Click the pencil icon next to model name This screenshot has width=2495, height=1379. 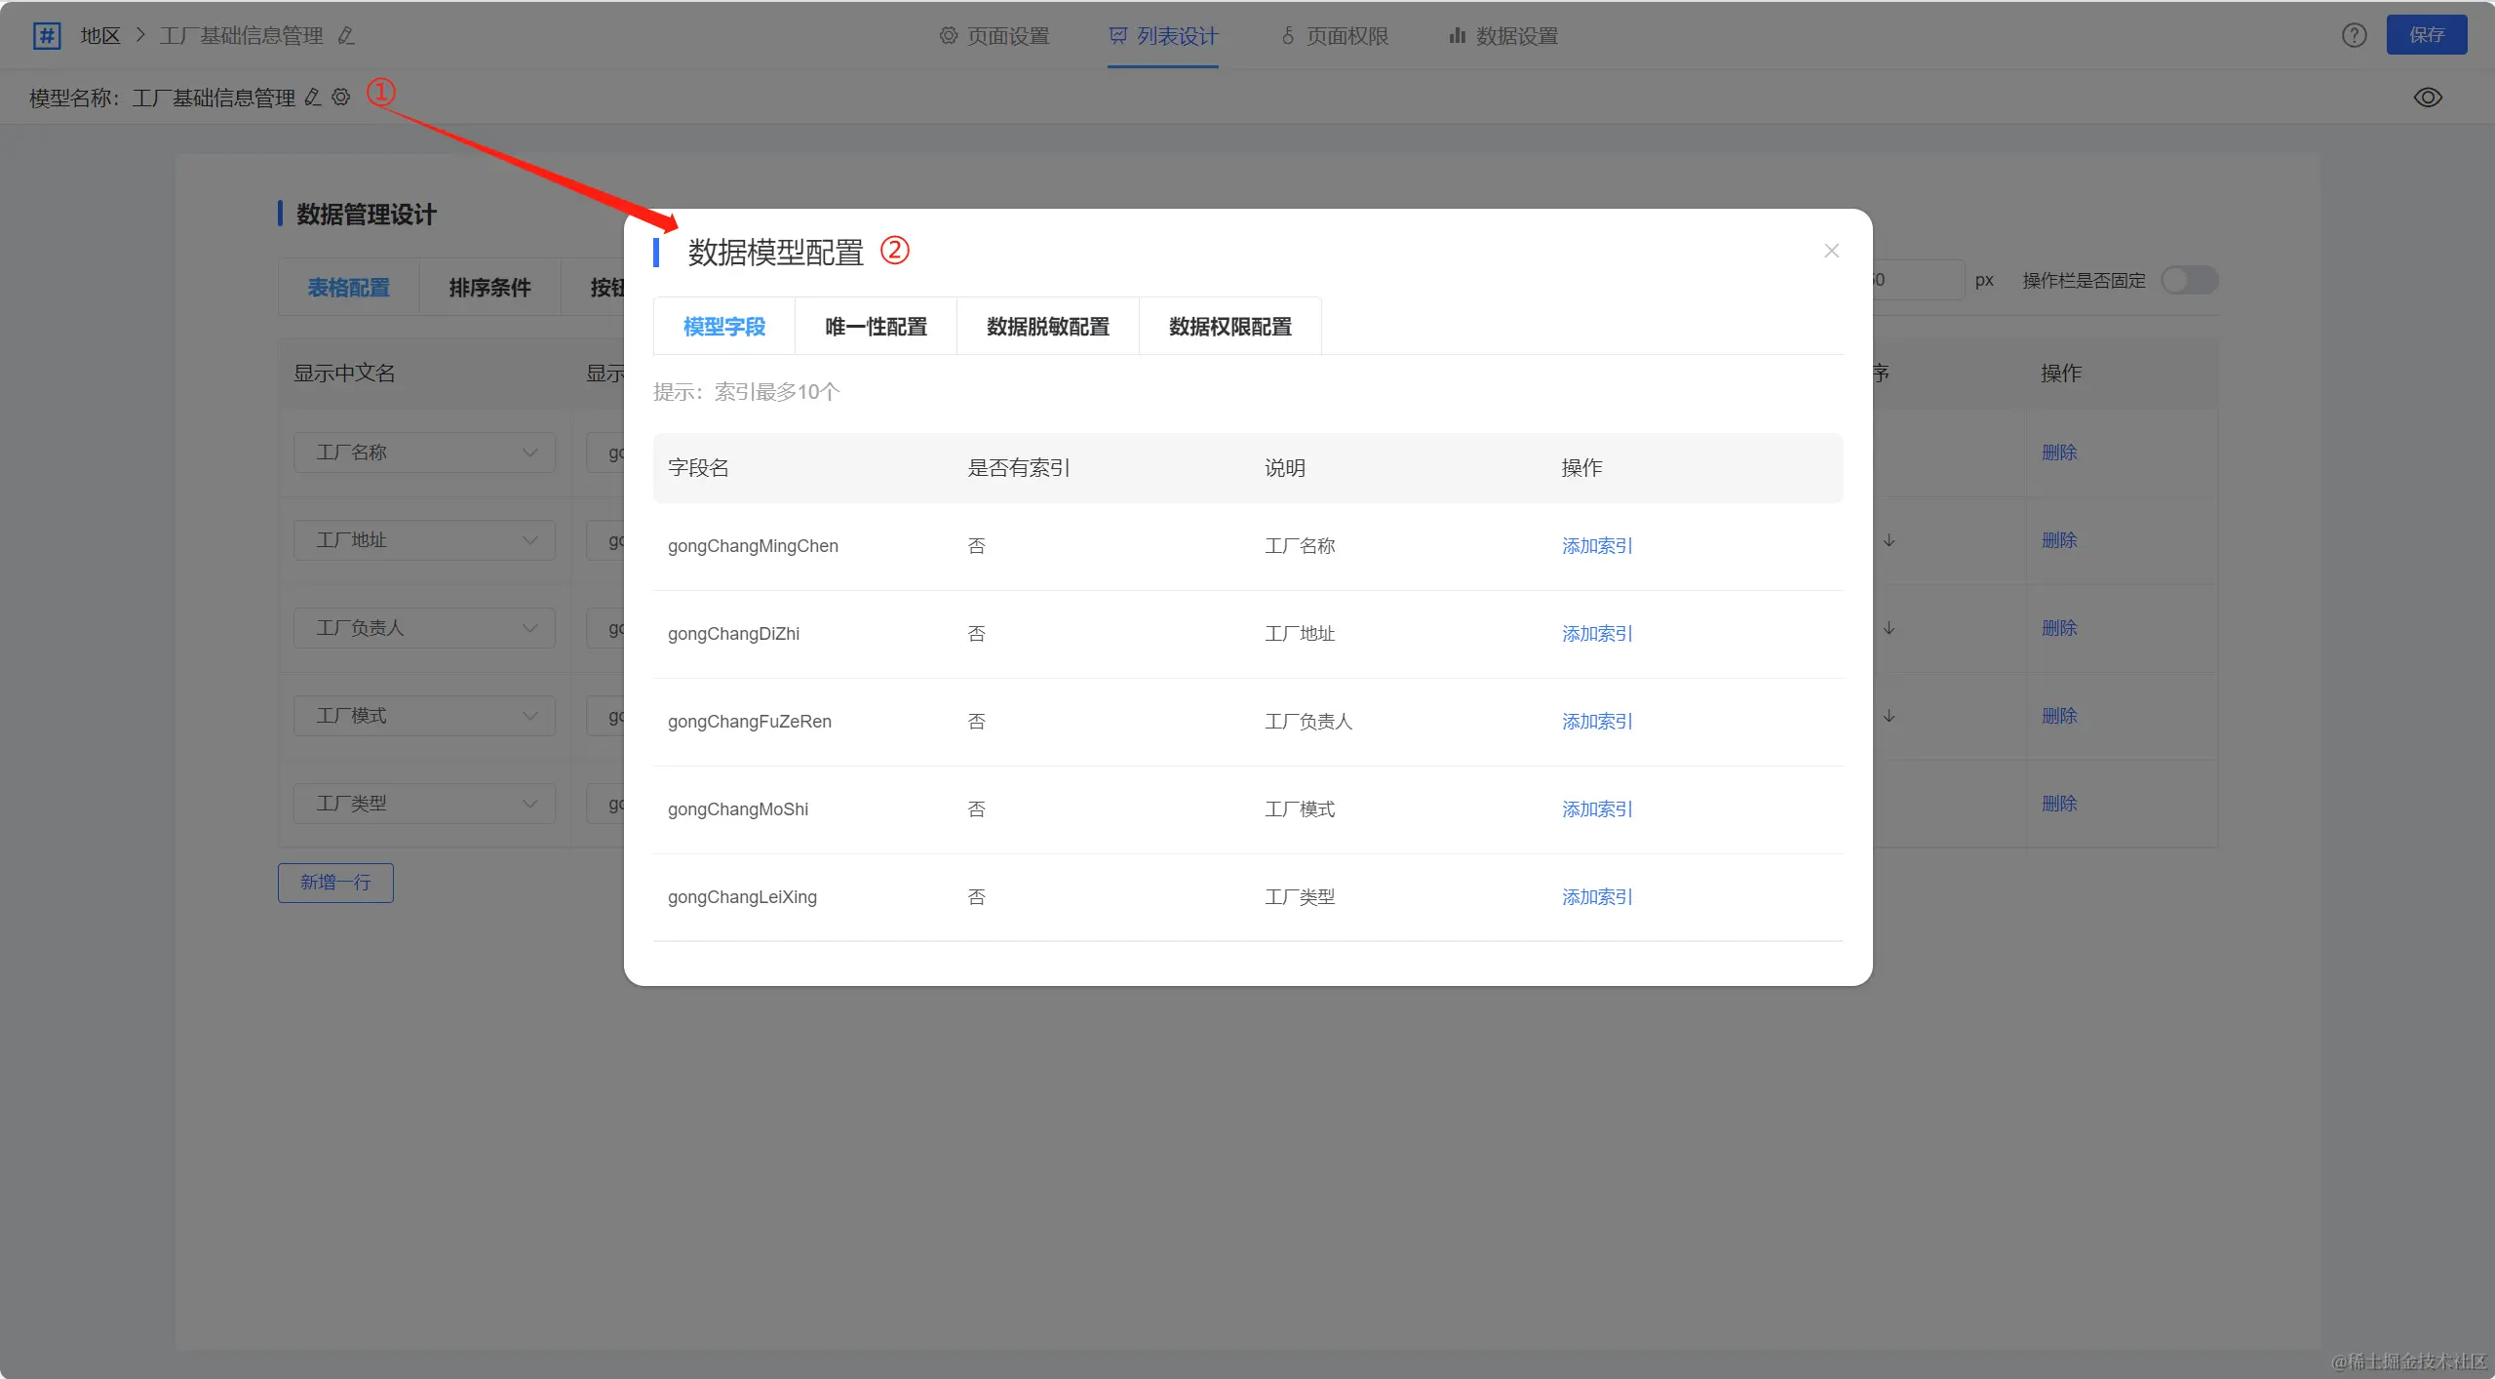click(x=313, y=98)
